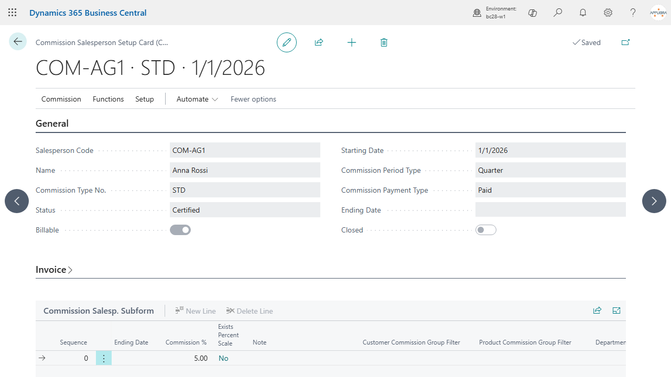Image resolution: width=671 pixels, height=377 pixels.
Task: Click the subform share icon
Action: coord(597,311)
